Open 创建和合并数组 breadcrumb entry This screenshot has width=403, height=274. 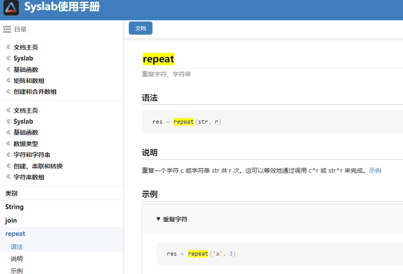click(x=35, y=92)
